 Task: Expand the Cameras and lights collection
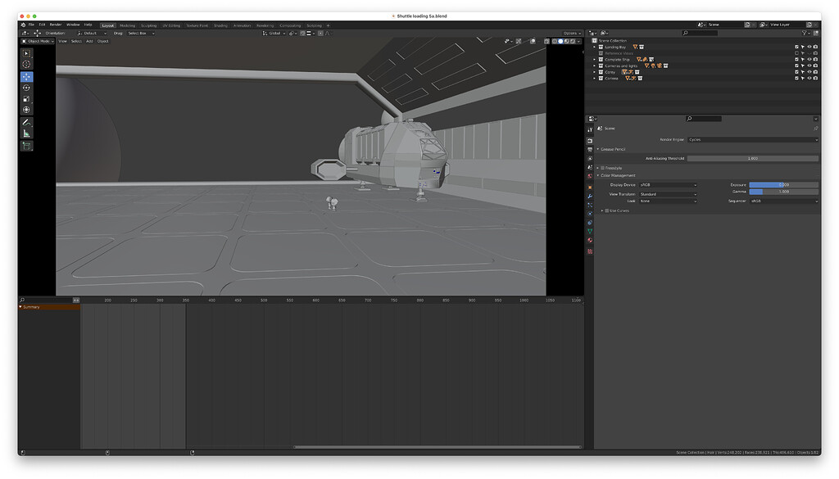(x=595, y=66)
